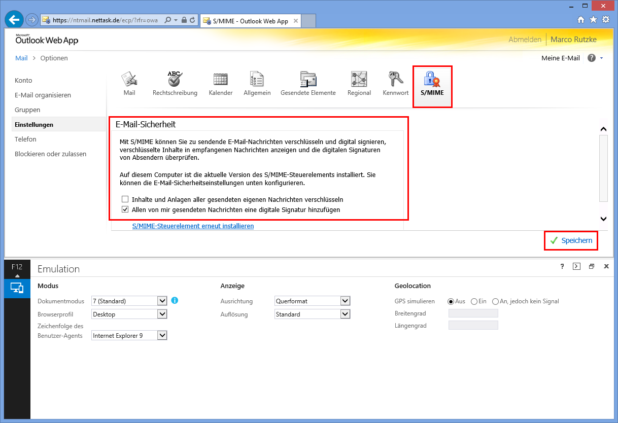Refresh the page with the reload icon

pos(193,20)
